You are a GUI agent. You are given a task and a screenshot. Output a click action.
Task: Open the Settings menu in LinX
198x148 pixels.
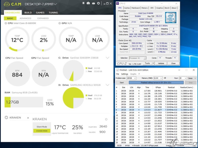124,74
